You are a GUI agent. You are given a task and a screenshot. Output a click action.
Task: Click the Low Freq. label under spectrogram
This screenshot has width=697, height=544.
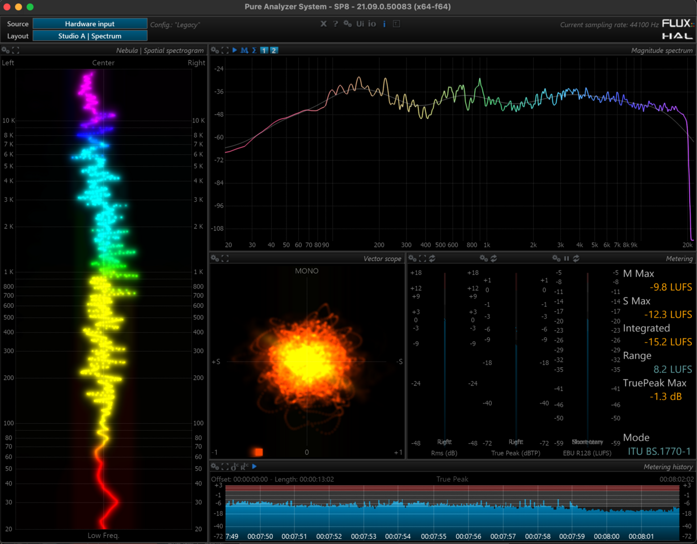(x=103, y=535)
